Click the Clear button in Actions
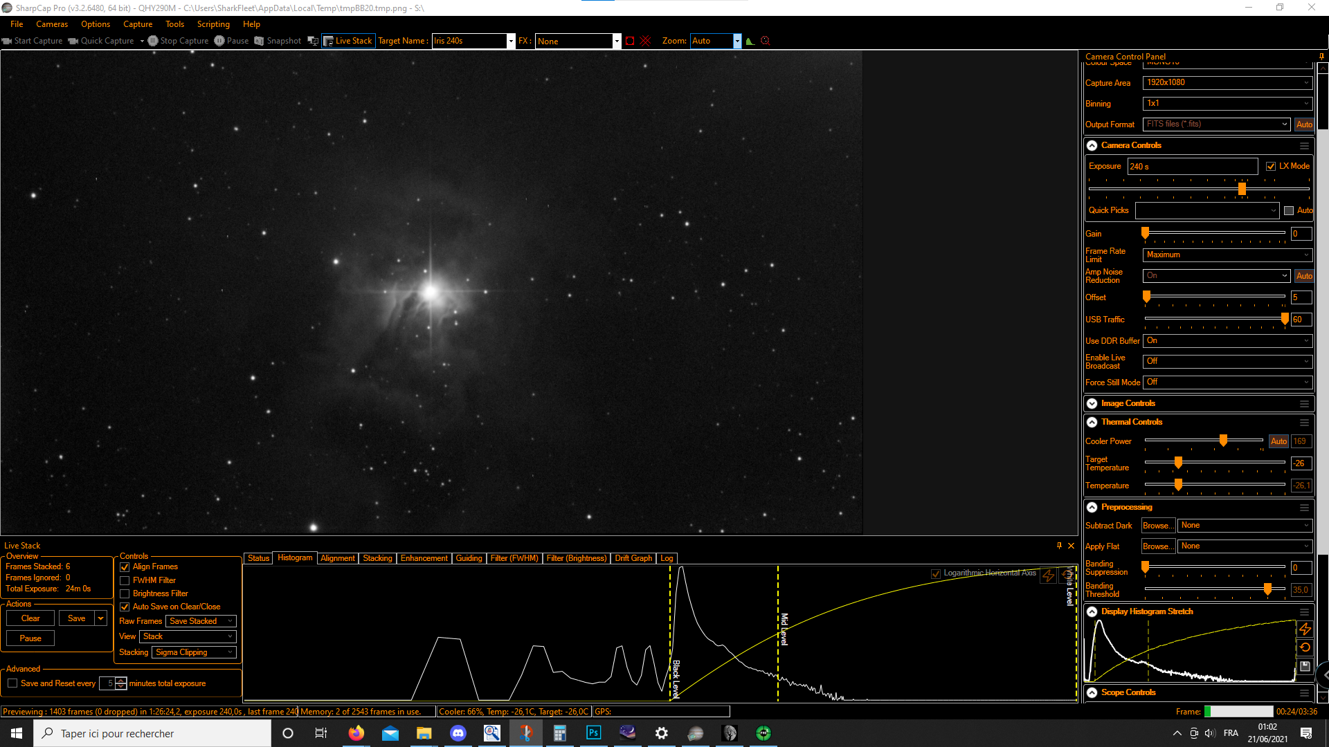Viewport: 1329px width, 747px height. tap(30, 618)
